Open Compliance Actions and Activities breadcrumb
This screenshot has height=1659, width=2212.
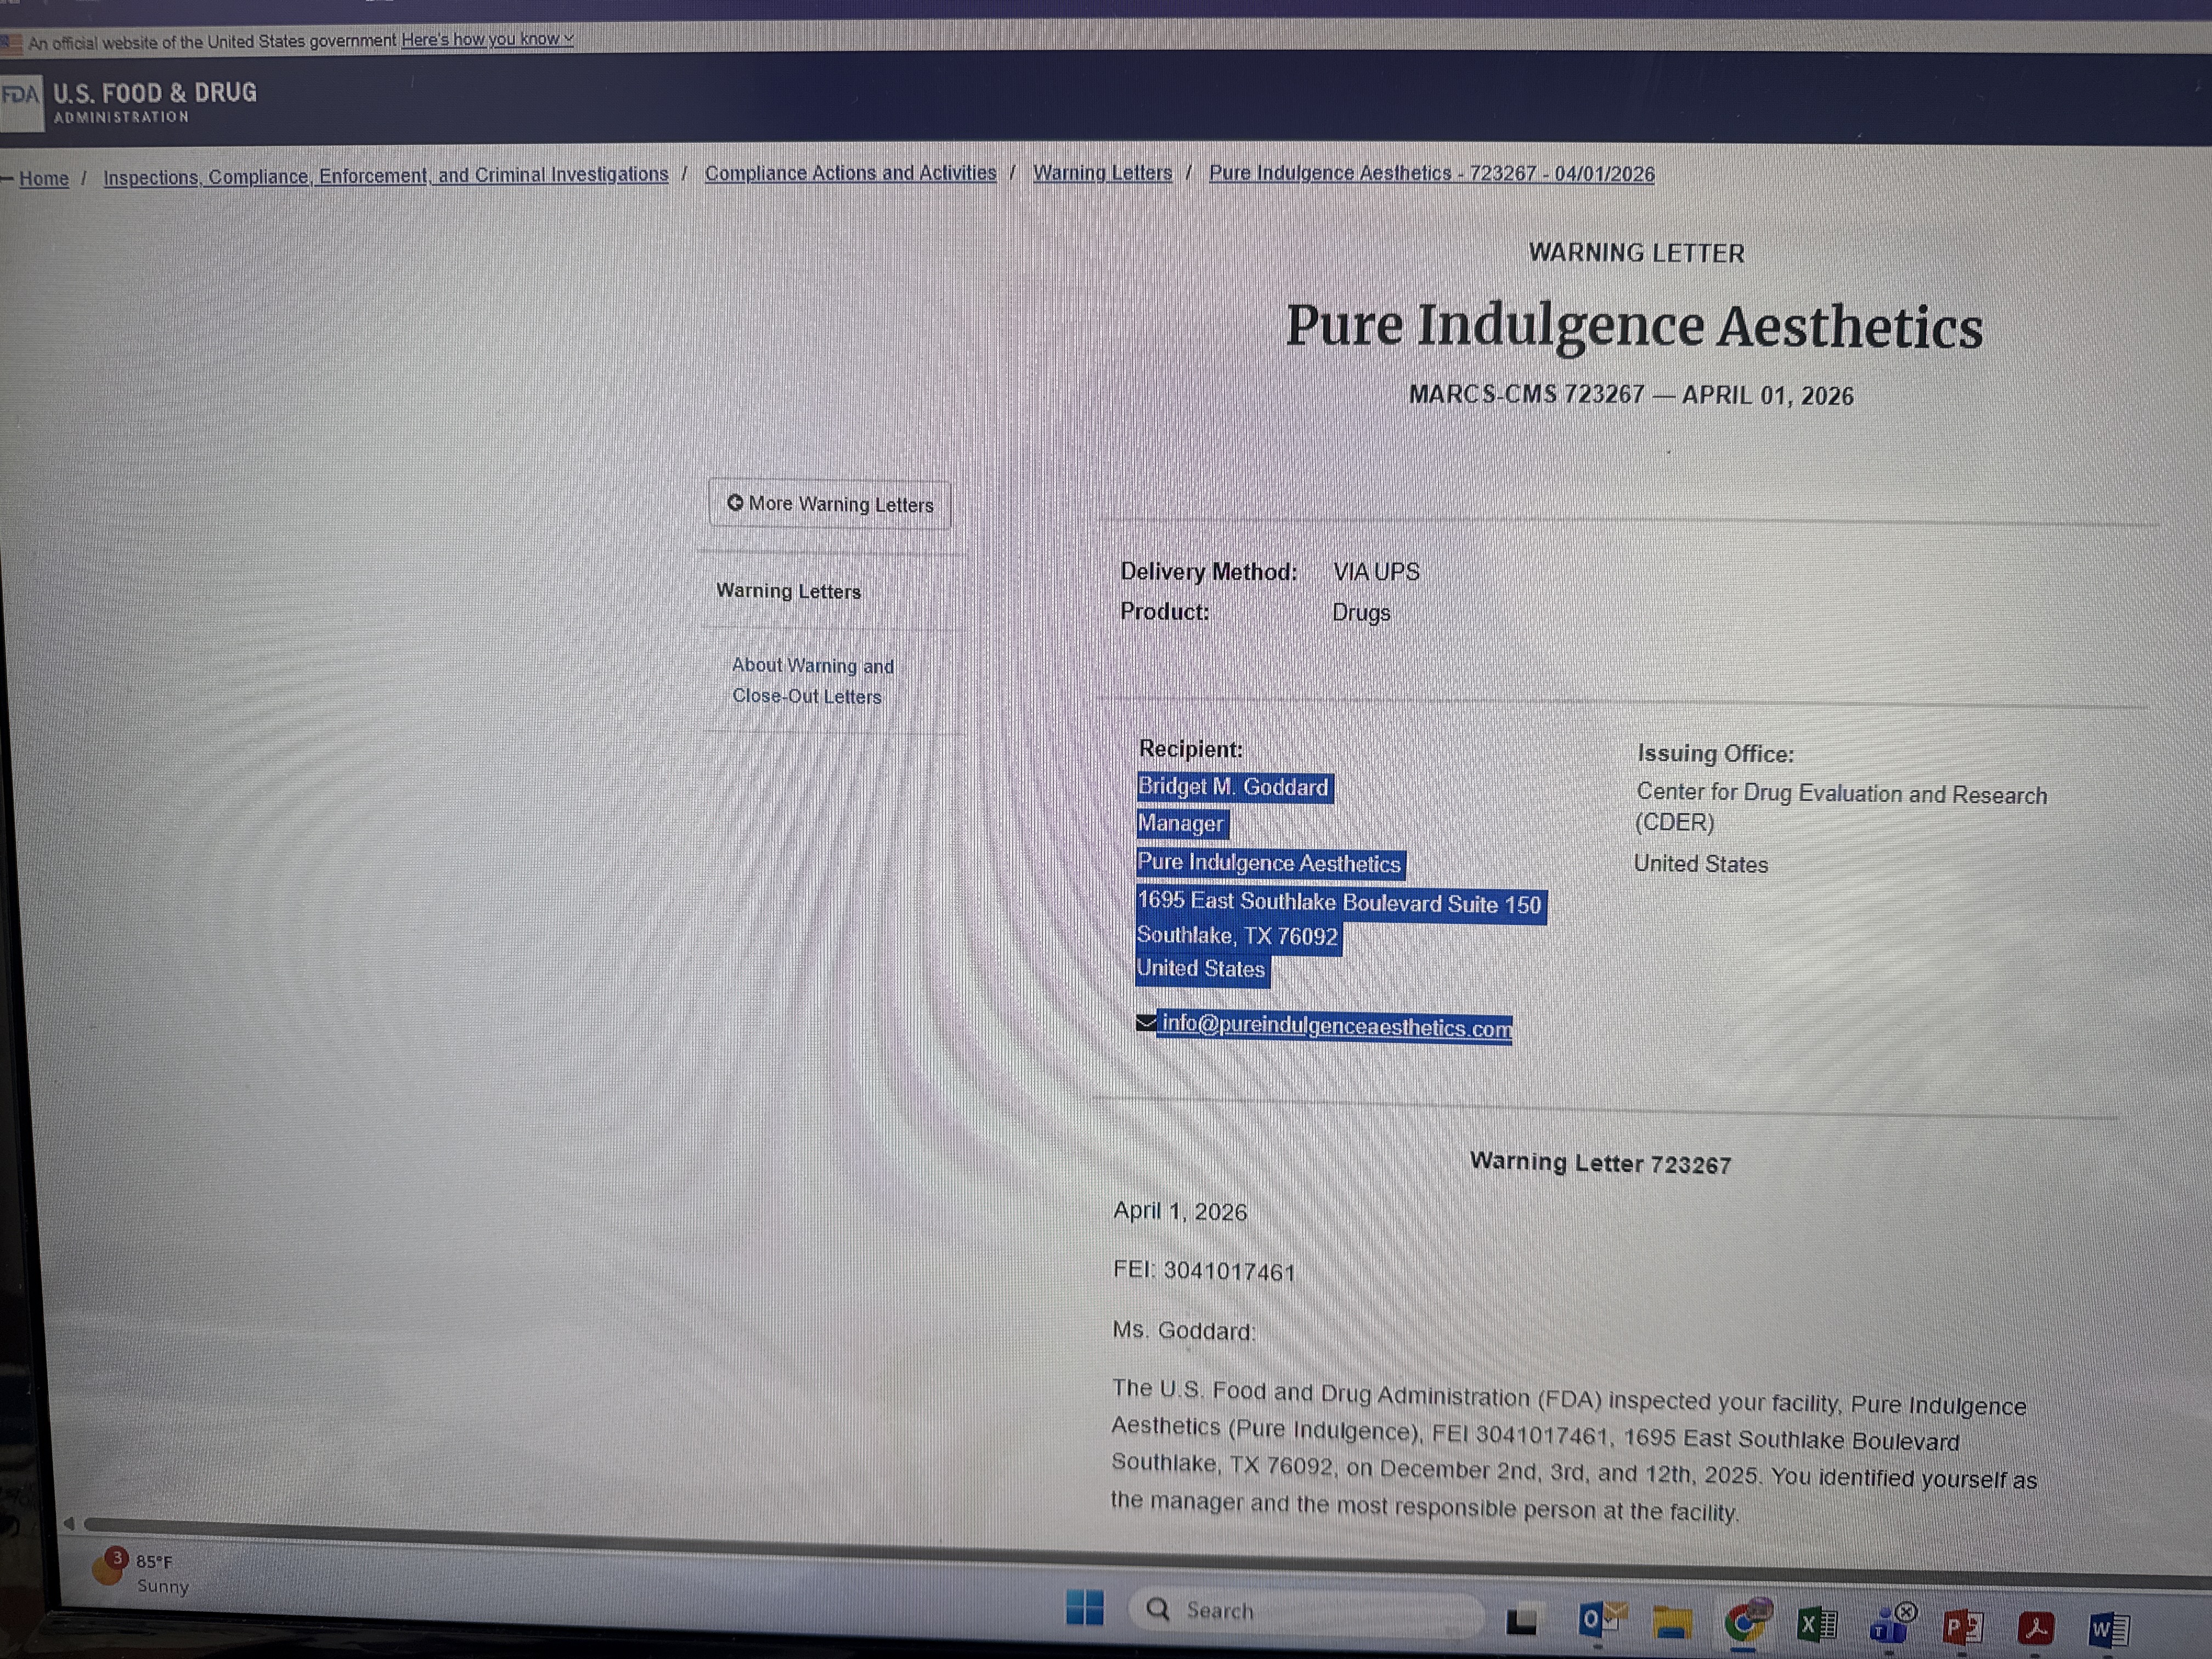click(851, 173)
